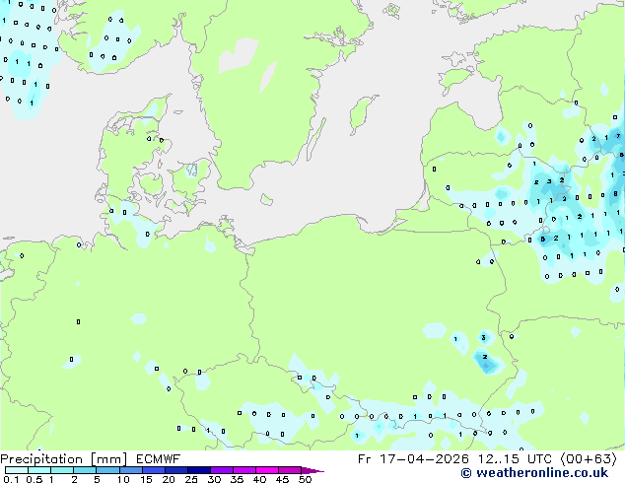The height and width of the screenshot is (483, 625).
Task: Click the "35" legend scale label
Action: [237, 479]
